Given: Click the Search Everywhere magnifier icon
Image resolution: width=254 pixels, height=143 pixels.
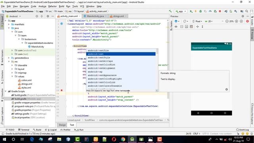Looking at the screenshot, I should 247,11.
